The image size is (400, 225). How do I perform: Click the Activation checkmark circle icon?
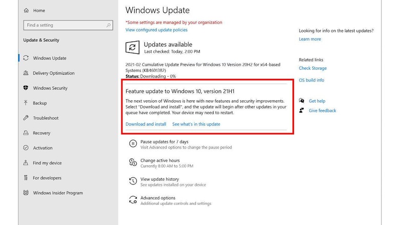pos(26,148)
